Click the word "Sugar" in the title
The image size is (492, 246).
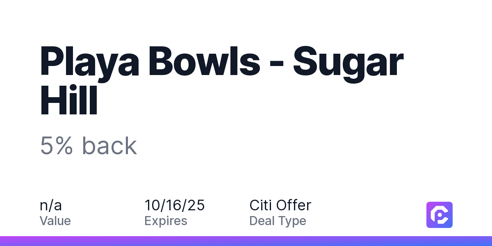point(348,61)
